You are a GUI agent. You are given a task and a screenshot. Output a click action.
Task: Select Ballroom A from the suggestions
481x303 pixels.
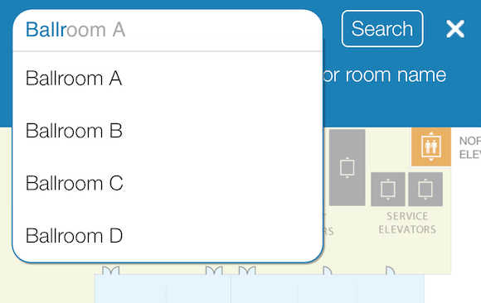(168, 78)
